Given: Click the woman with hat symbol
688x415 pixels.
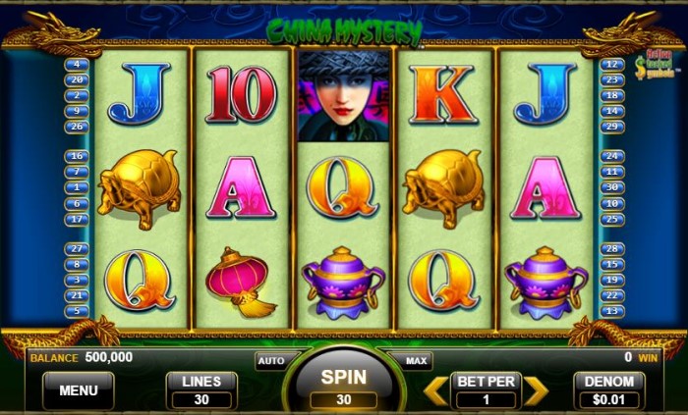Looking at the screenshot, I should [344, 95].
